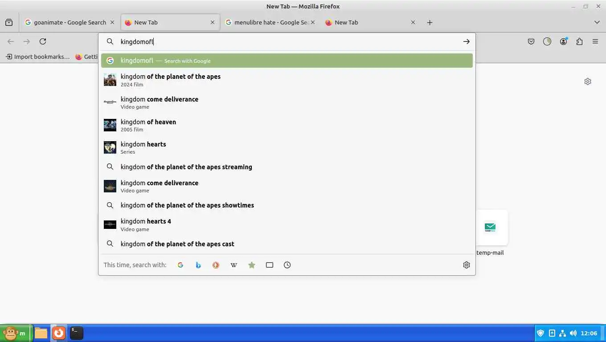Choose kingdom hearts Series suggestion

pyautogui.click(x=287, y=147)
